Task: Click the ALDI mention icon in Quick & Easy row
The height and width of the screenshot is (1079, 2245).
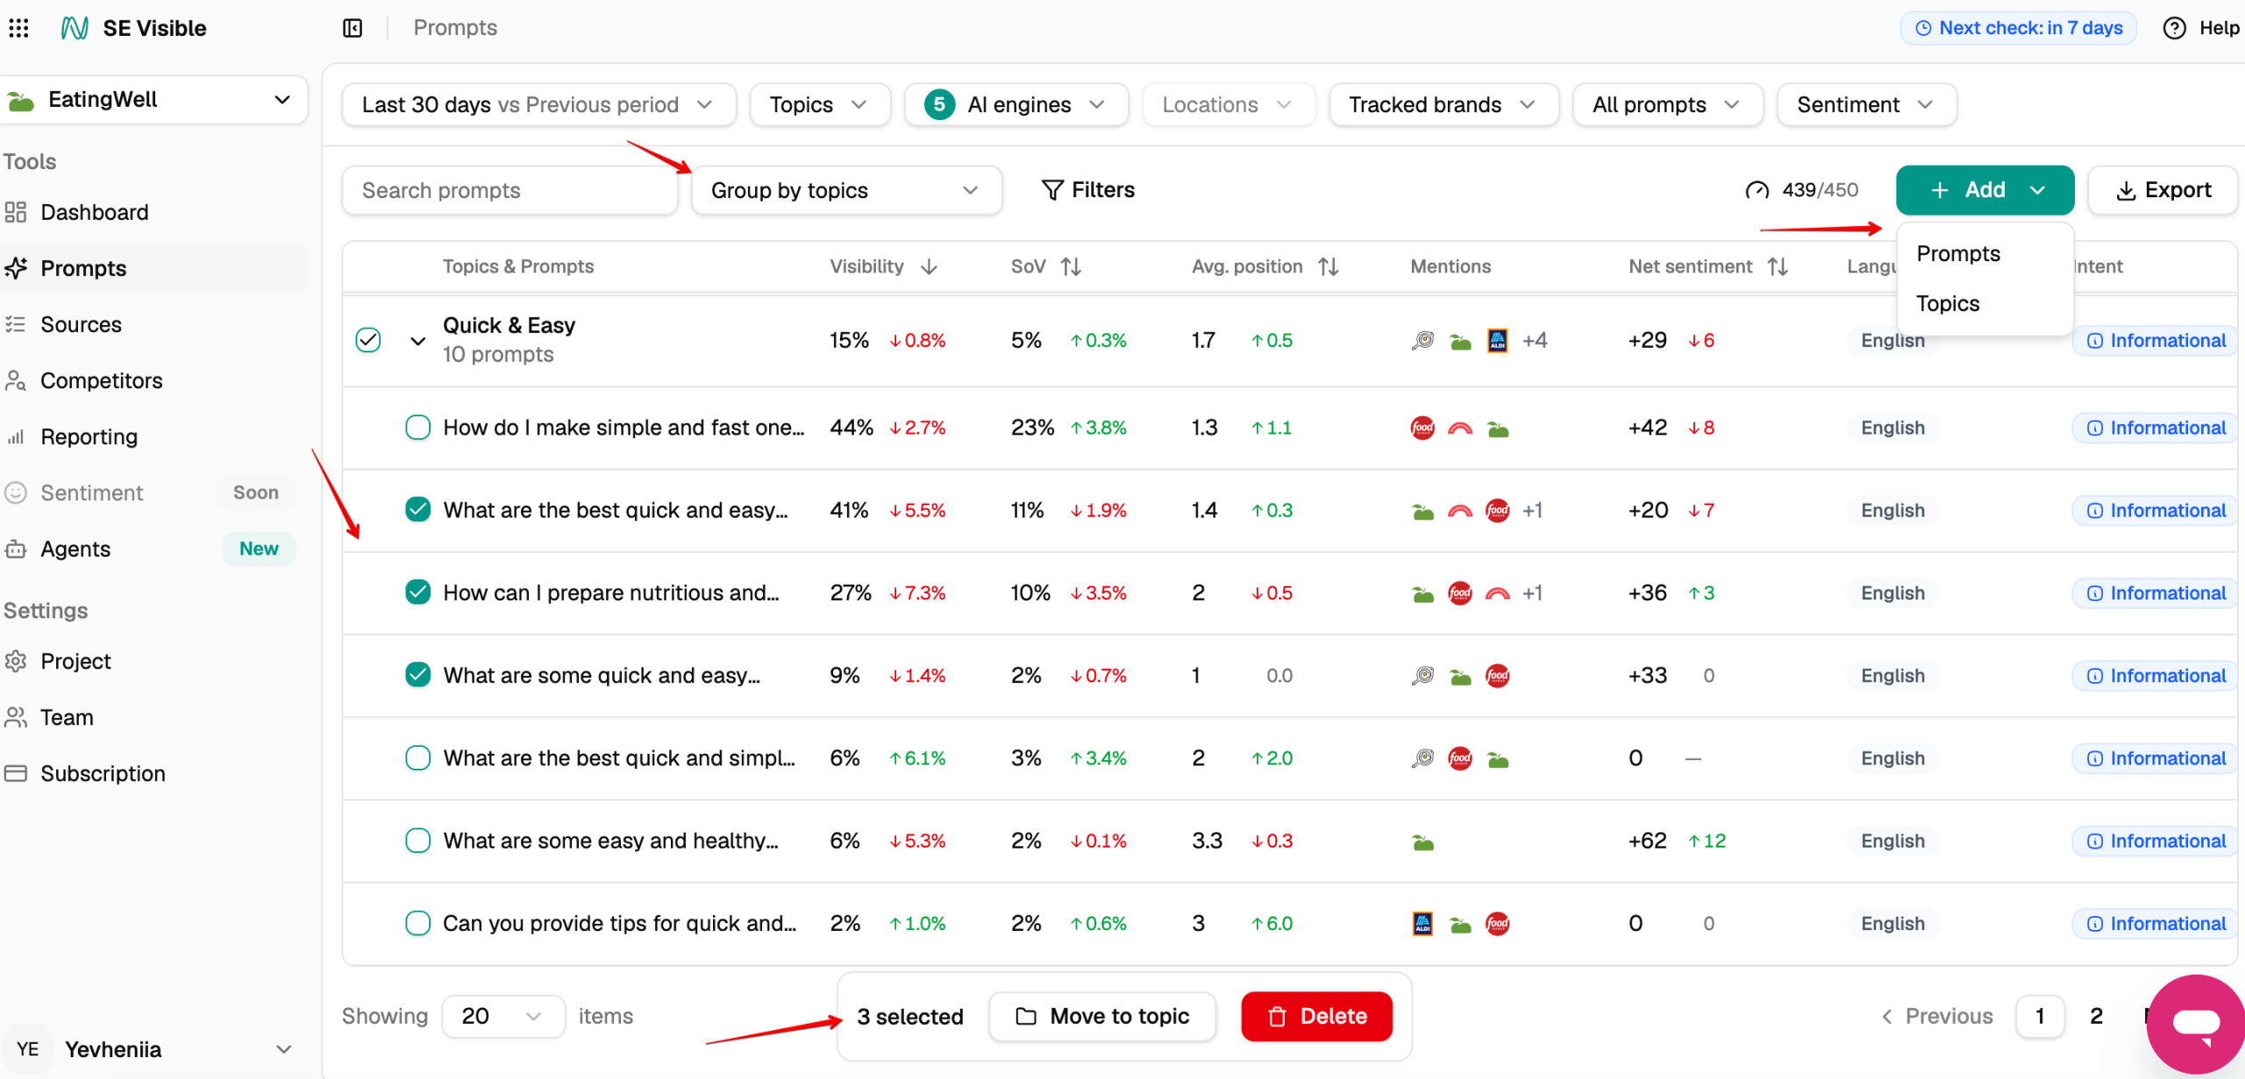Action: click(x=1498, y=340)
